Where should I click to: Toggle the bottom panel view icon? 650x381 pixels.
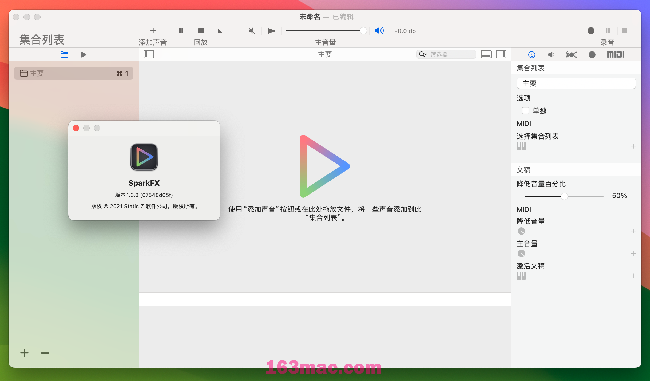point(486,54)
